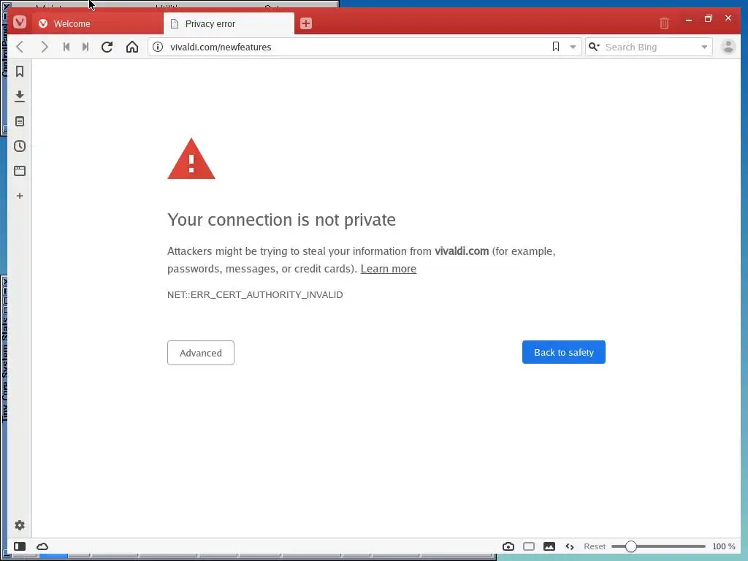Close the Vivaldi window
Screen dimensions: 748x561
[728, 18]
